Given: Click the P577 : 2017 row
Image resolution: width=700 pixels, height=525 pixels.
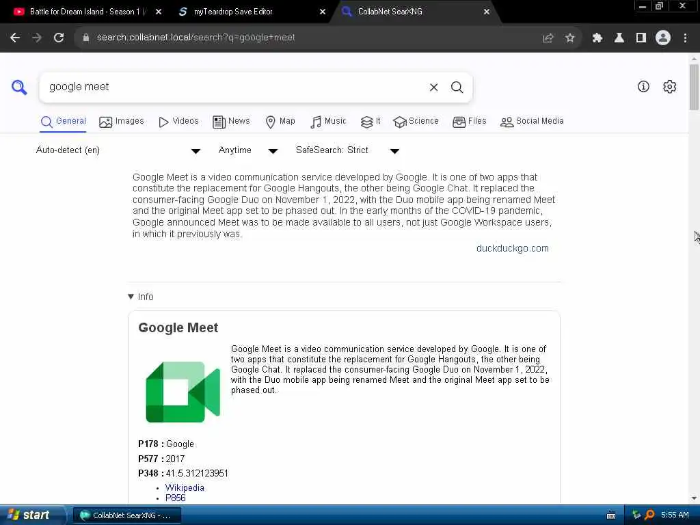Looking at the screenshot, I should [x=161, y=459].
